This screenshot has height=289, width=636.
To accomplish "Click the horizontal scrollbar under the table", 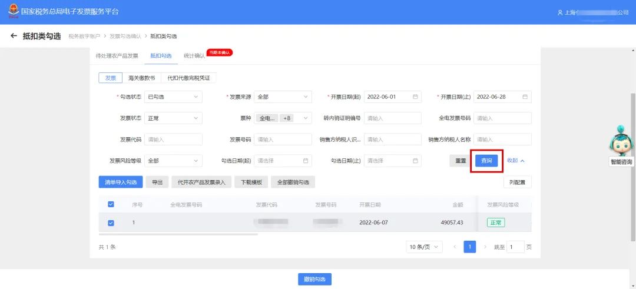I will [x=178, y=234].
